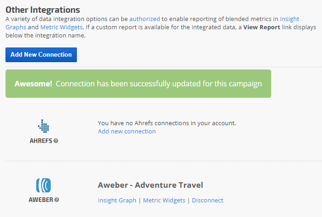Click the Aweber logo icon
The image size is (322, 217).
43,185
